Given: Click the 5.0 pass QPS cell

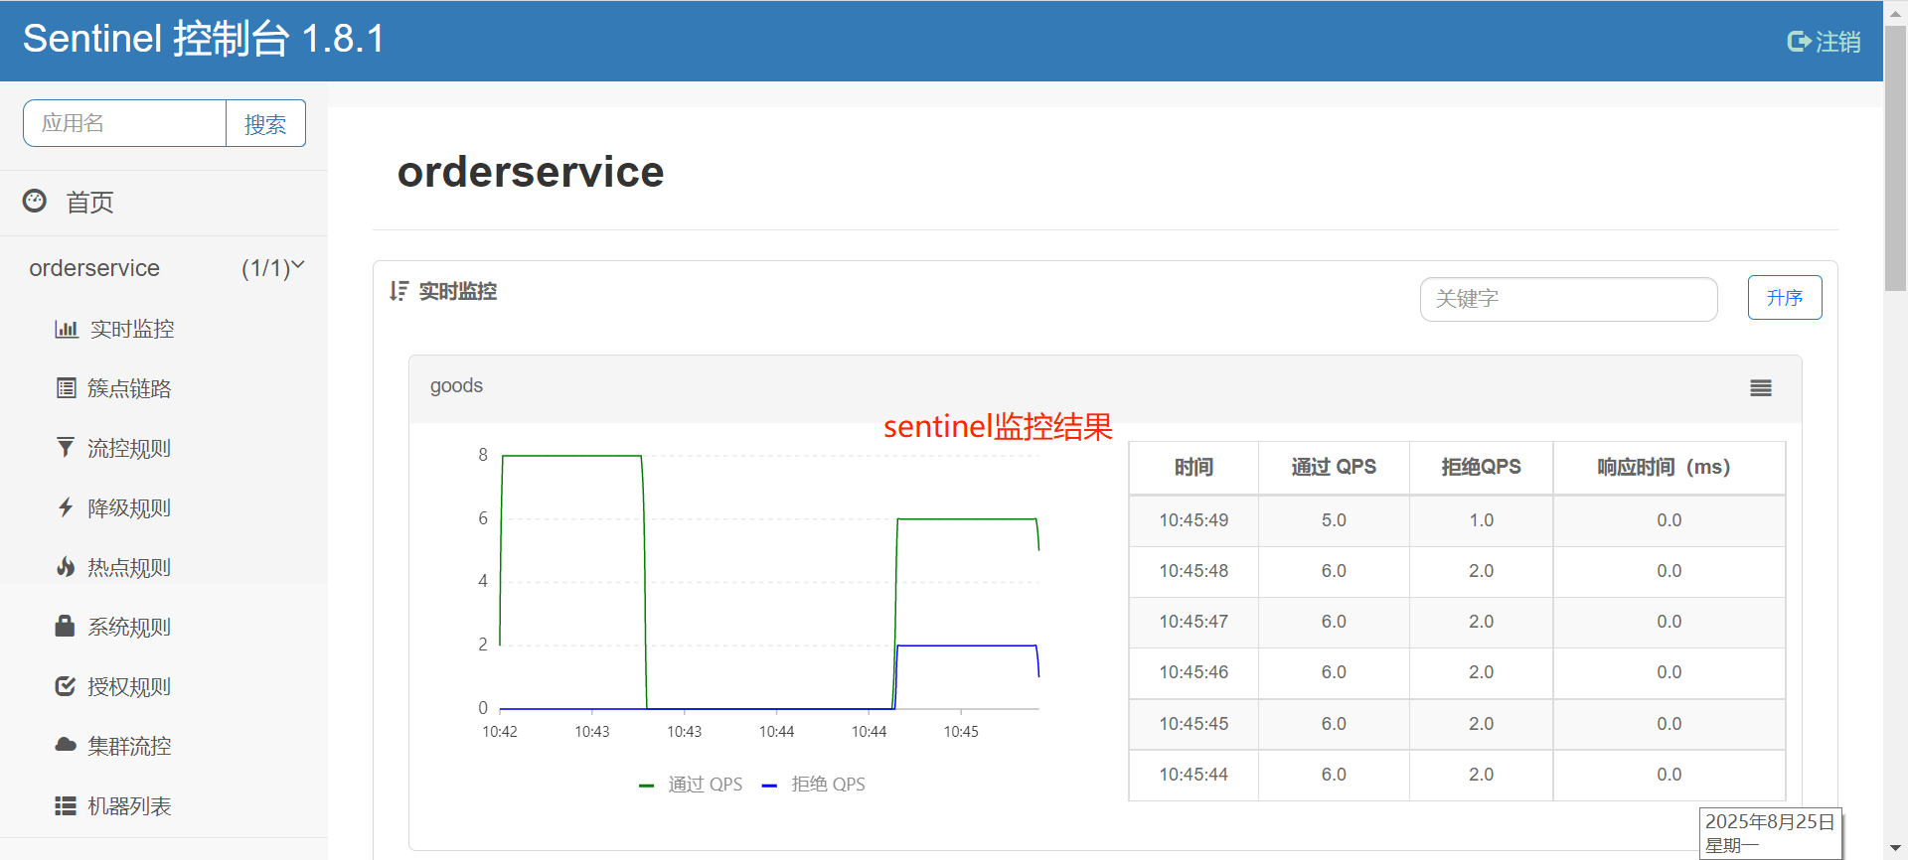Looking at the screenshot, I should point(1334,520).
